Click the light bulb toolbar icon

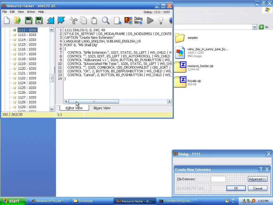click(x=161, y=20)
